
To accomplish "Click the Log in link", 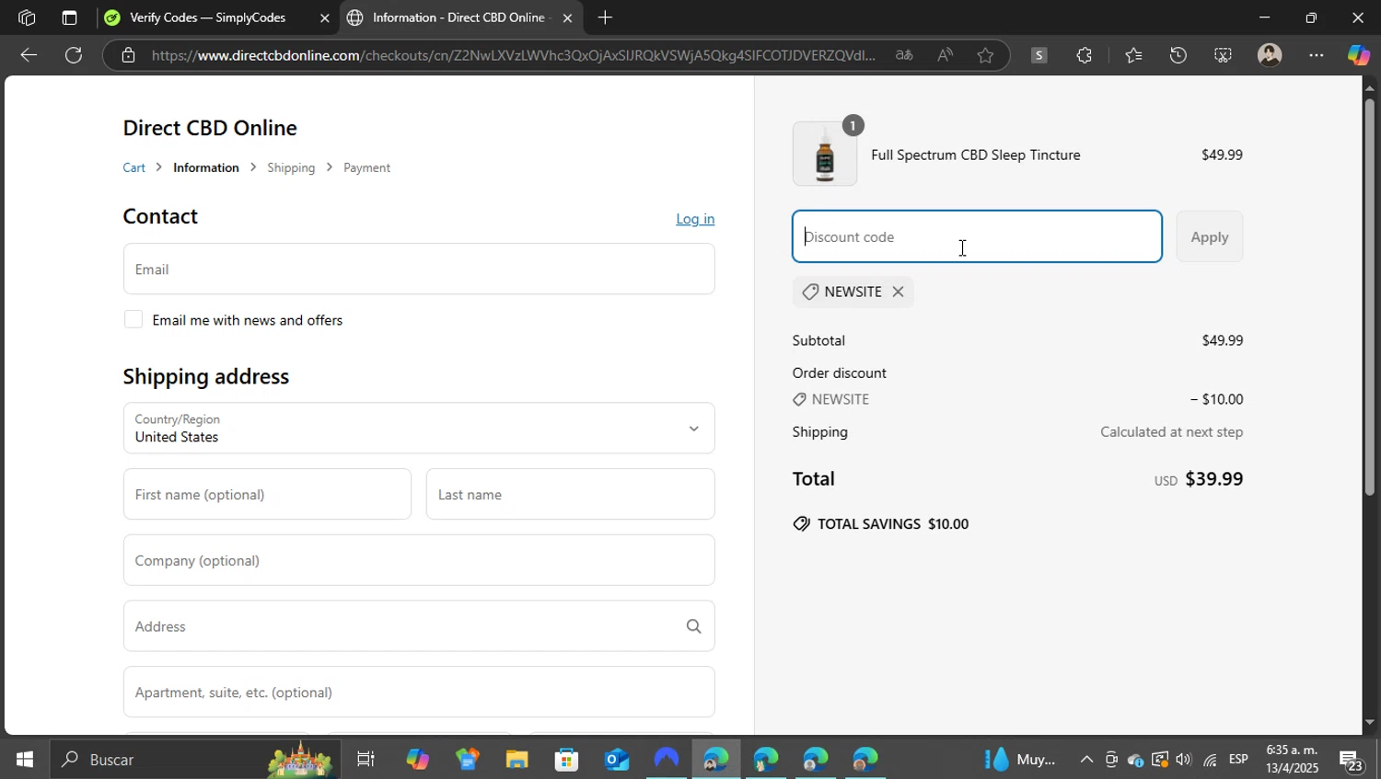I will click(695, 219).
